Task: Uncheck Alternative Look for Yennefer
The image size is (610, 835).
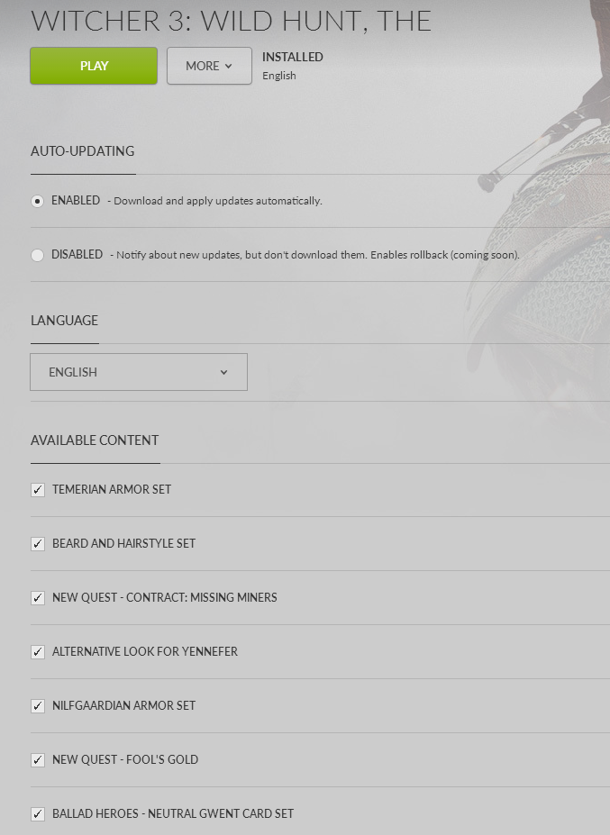Action: coord(38,652)
